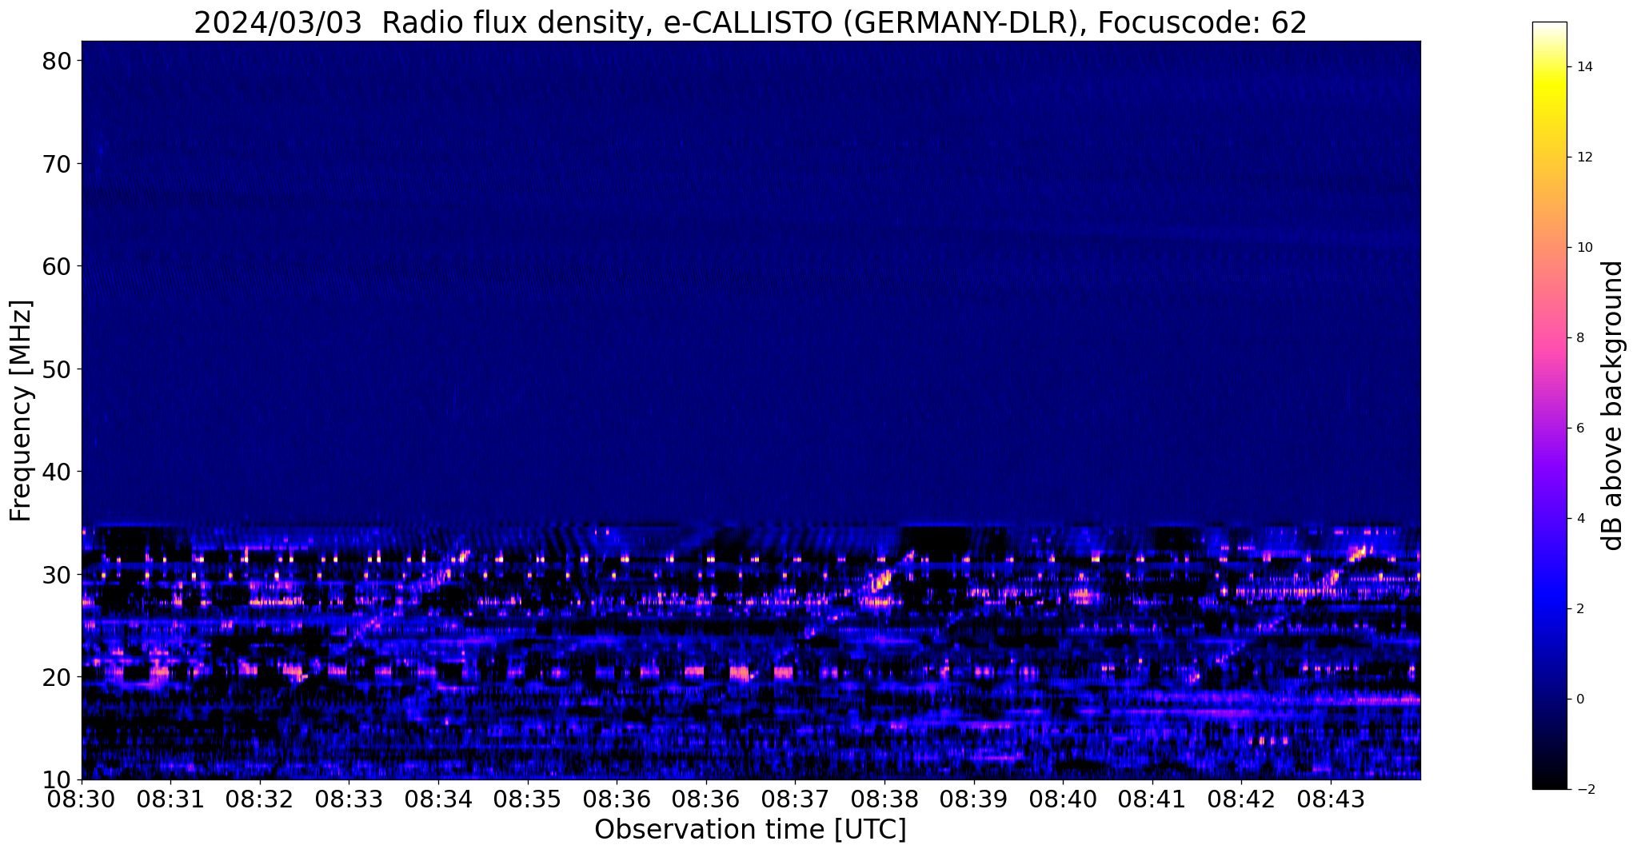Viewport: 1637px width, 853px height.
Task: Click the plot title text
Action: pyautogui.click(x=750, y=22)
